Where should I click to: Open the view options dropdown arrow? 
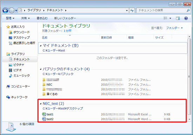tap(170, 18)
